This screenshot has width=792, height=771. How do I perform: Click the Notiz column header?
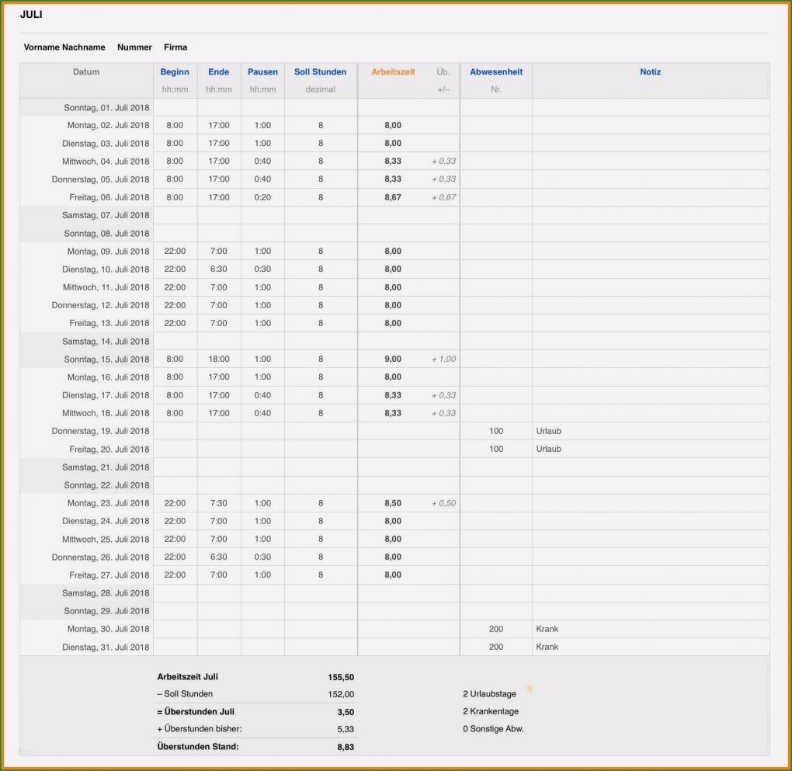[651, 71]
